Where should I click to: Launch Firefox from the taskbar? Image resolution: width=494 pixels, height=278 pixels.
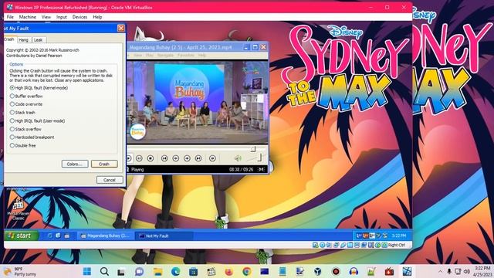click(x=228, y=271)
